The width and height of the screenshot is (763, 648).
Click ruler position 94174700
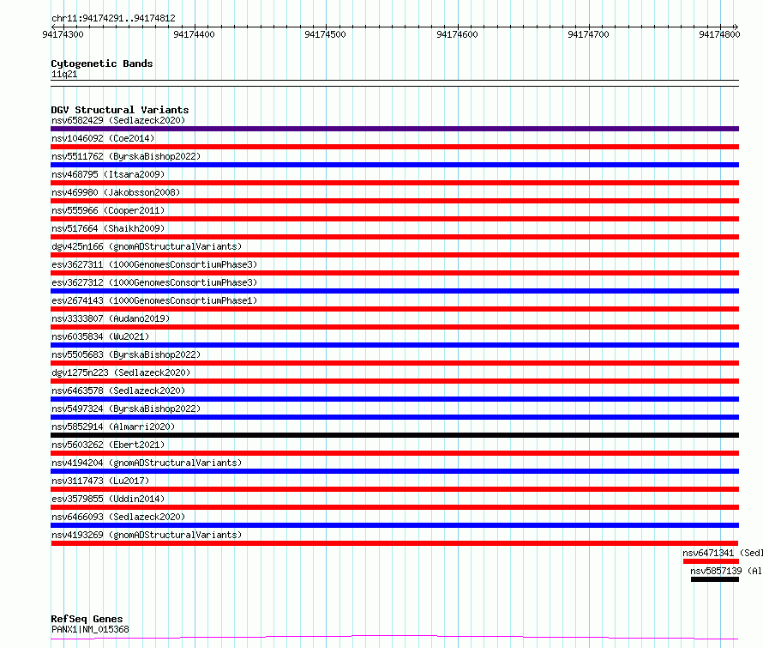[x=588, y=34]
